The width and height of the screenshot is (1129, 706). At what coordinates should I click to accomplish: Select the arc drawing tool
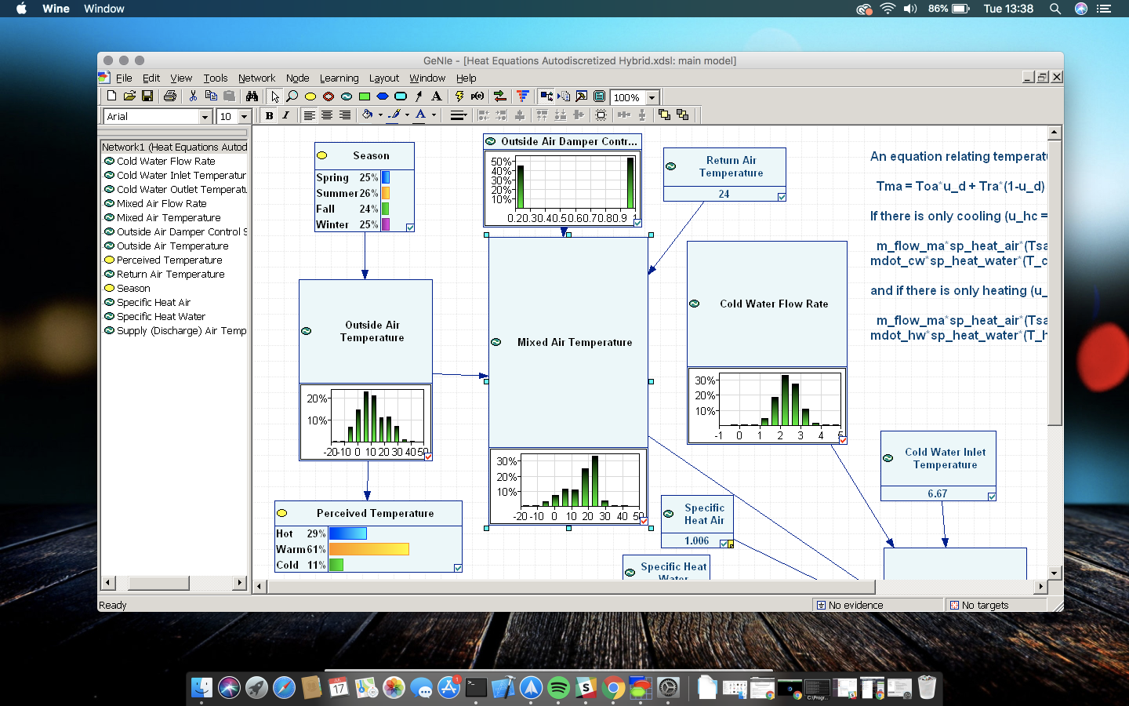tap(419, 96)
